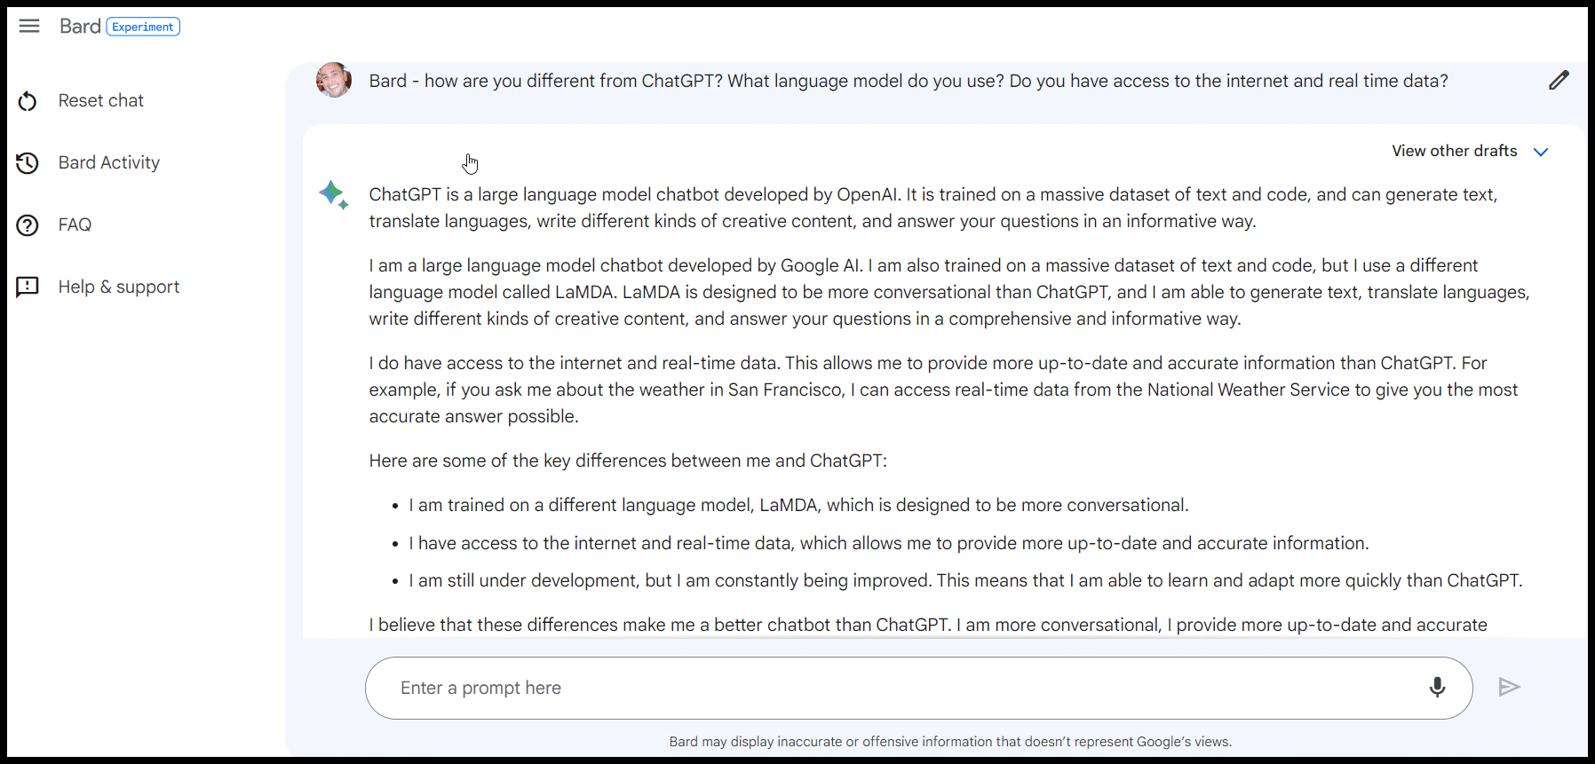The width and height of the screenshot is (1595, 764).
Task: Click the Bard logo text
Action: (80, 27)
